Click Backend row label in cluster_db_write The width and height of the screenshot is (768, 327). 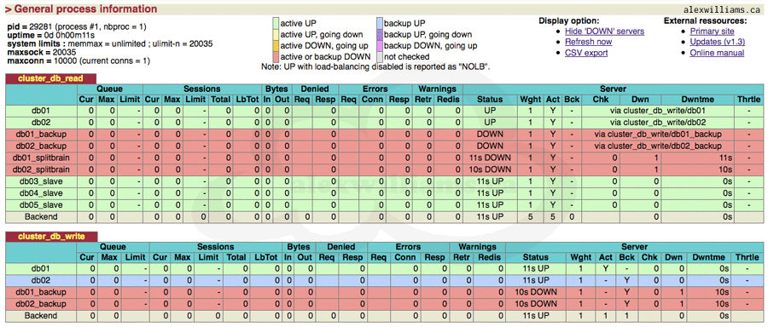pyautogui.click(x=41, y=316)
